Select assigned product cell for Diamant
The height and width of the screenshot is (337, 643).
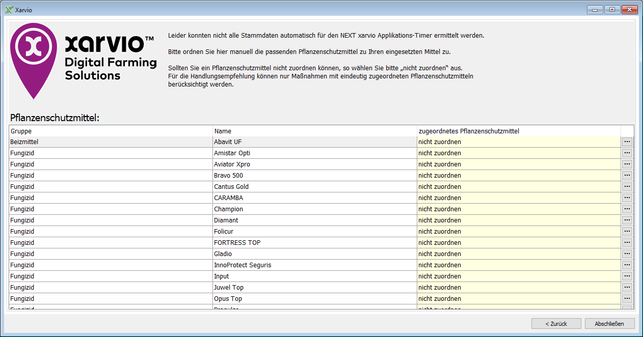pyautogui.click(x=518, y=220)
